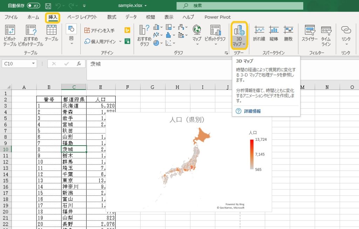Open the Name Box dropdown arrow

coord(34,64)
